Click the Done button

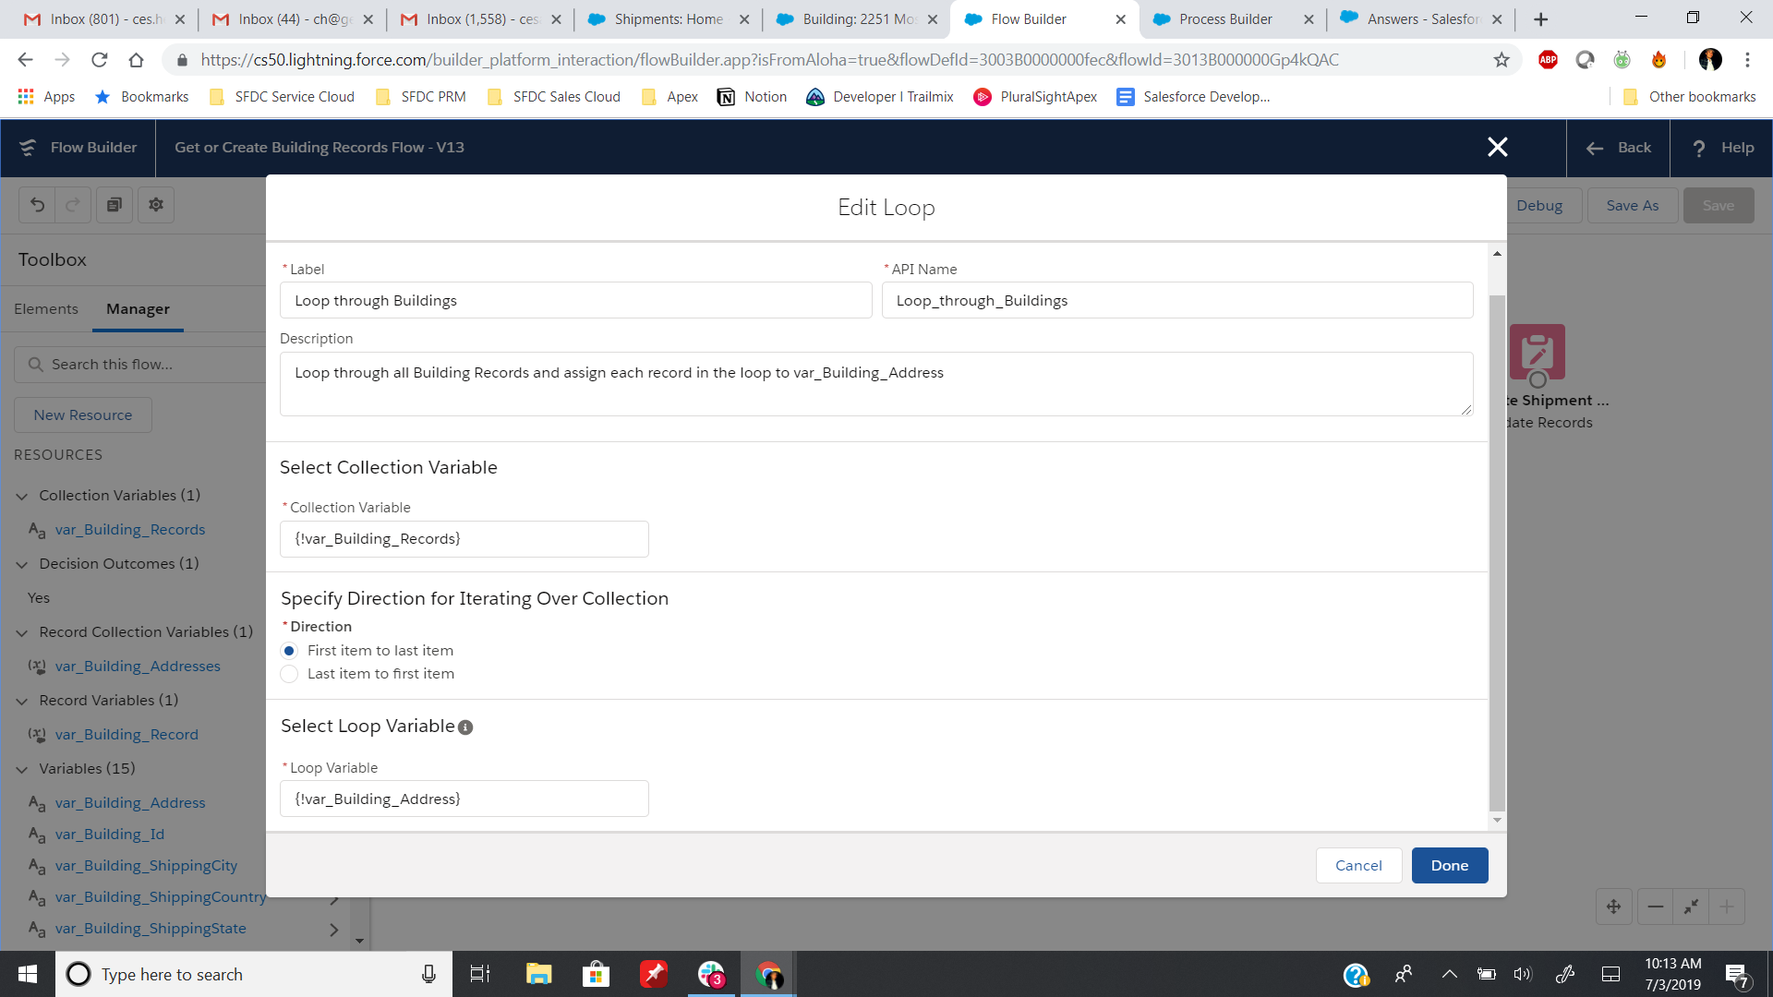click(x=1449, y=865)
